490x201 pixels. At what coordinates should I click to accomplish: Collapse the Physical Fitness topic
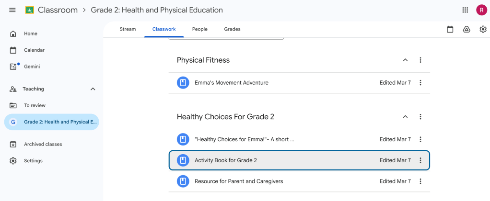tap(405, 60)
